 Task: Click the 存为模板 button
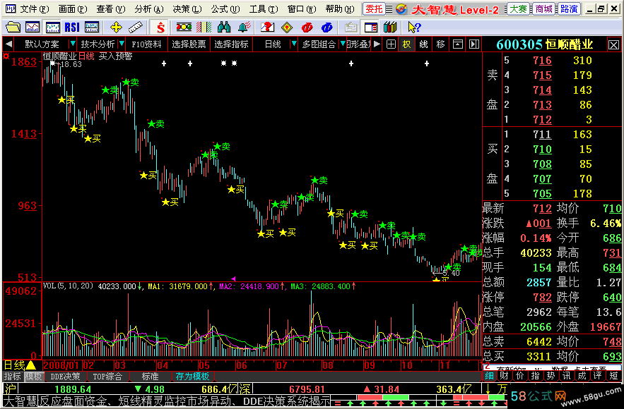pos(193,377)
